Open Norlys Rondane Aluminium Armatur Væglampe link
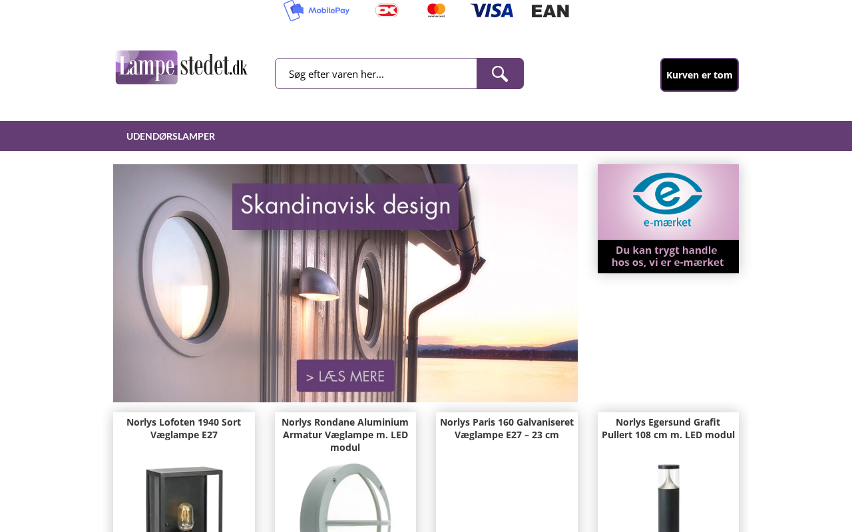Screen dimensions: 852x532 coord(345,435)
